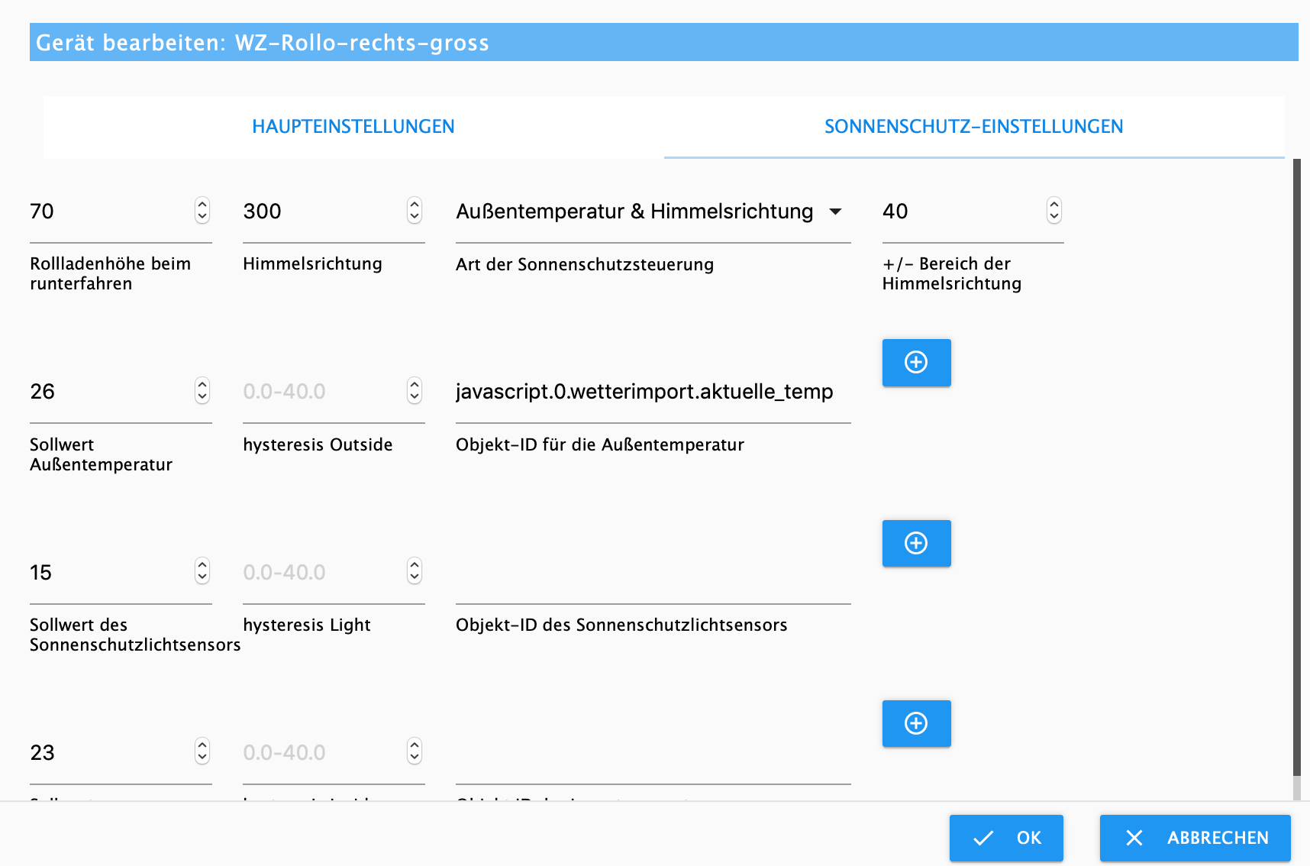Click the stepper of the Sollwert Sonnenschutzlichtsensors field
The width and height of the screenshot is (1310, 866).
[202, 571]
